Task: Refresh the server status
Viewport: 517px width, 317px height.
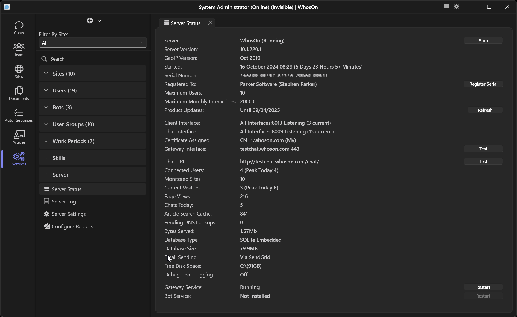Action: (485, 110)
